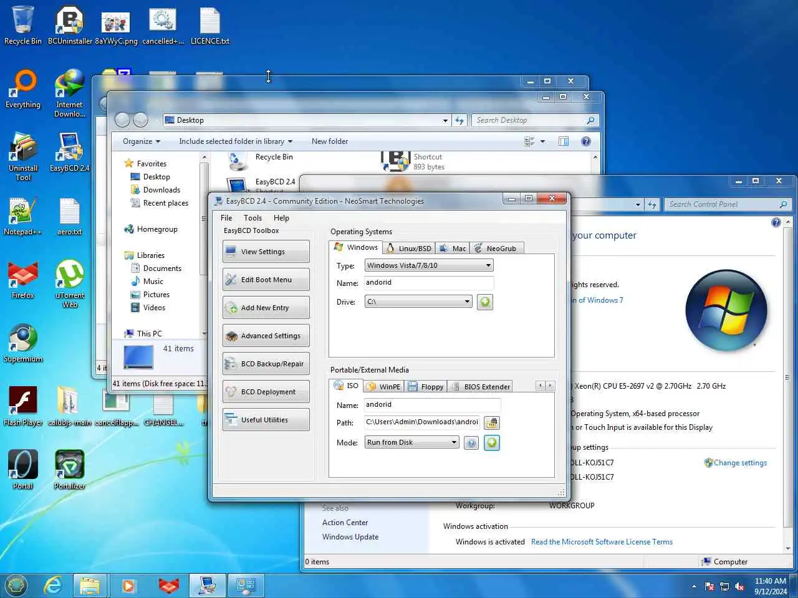Click the ISO Path input field
Viewport: 798px width, 598px height.
[x=422, y=422]
